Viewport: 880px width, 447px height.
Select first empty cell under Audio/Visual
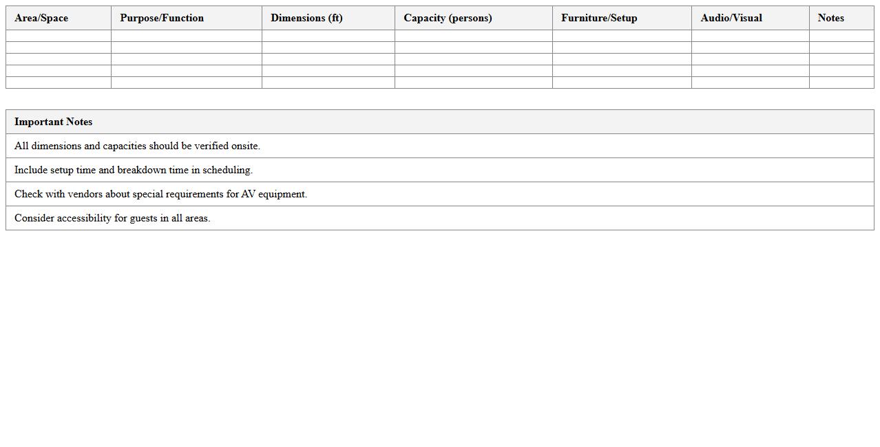pos(750,36)
